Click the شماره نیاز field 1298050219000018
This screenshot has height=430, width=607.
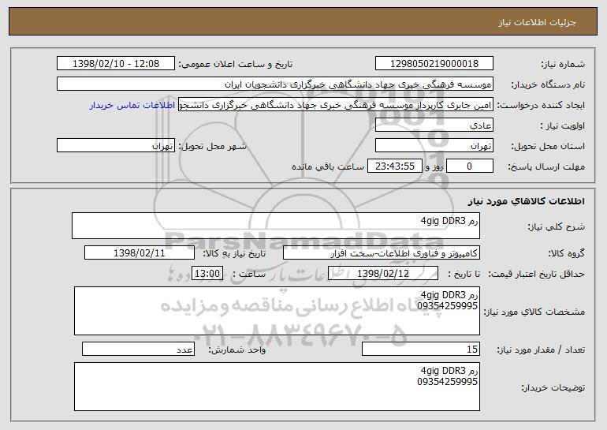434,64
